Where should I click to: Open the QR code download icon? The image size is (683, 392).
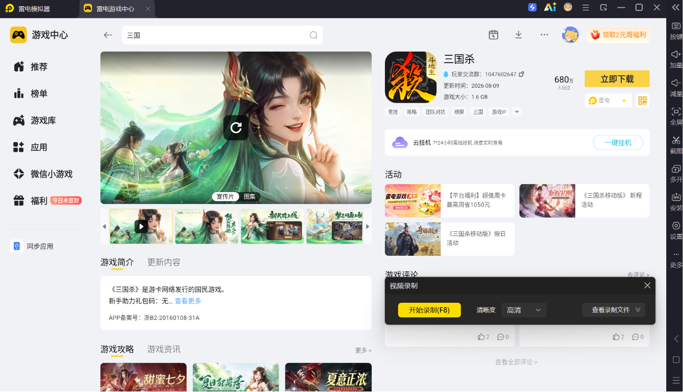[643, 101]
